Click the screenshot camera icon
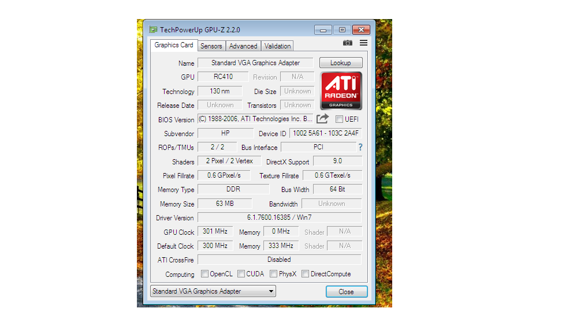 pyautogui.click(x=347, y=43)
